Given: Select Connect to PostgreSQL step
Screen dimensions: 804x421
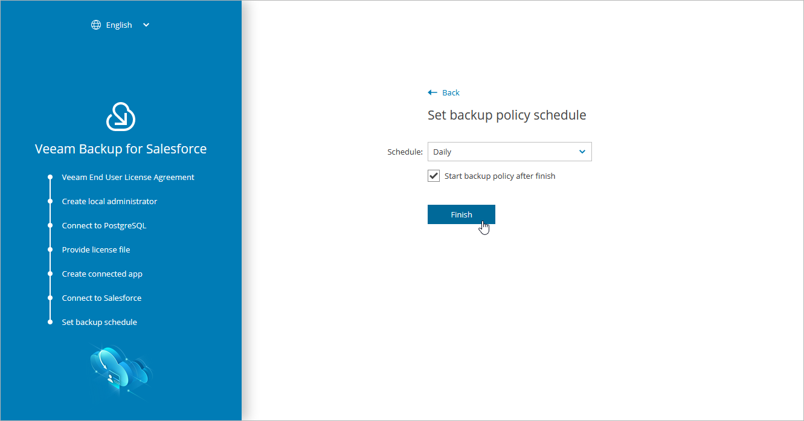Looking at the screenshot, I should (x=104, y=225).
